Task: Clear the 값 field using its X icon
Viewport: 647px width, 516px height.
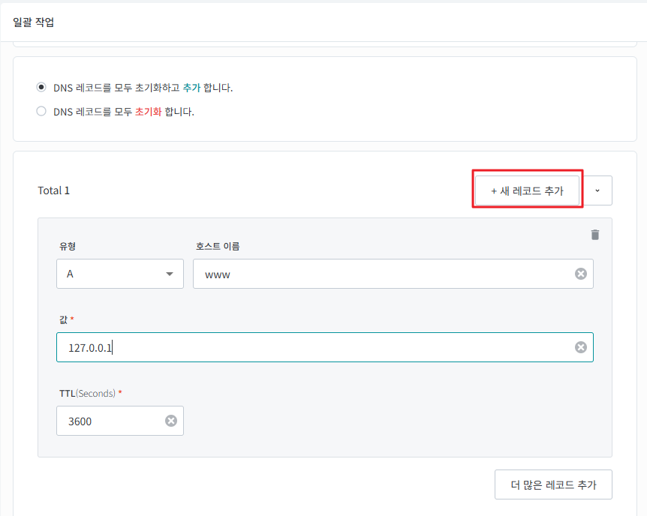Action: pyautogui.click(x=580, y=347)
